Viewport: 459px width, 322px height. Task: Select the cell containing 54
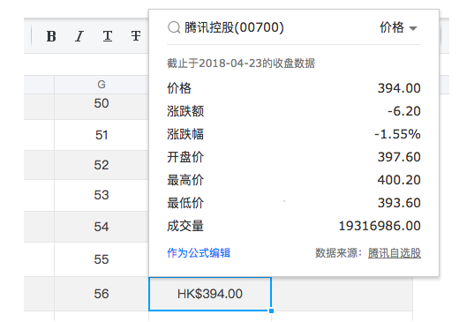[102, 227]
